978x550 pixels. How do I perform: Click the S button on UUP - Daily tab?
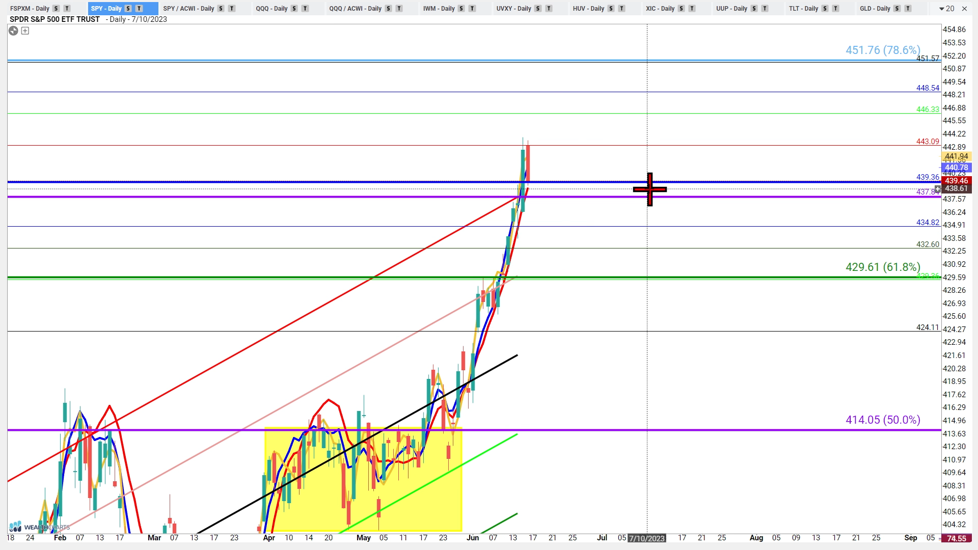754,9
